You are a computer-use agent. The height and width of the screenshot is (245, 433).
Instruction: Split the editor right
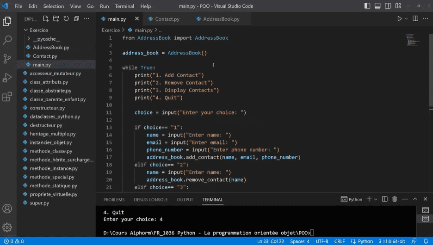tap(415, 19)
